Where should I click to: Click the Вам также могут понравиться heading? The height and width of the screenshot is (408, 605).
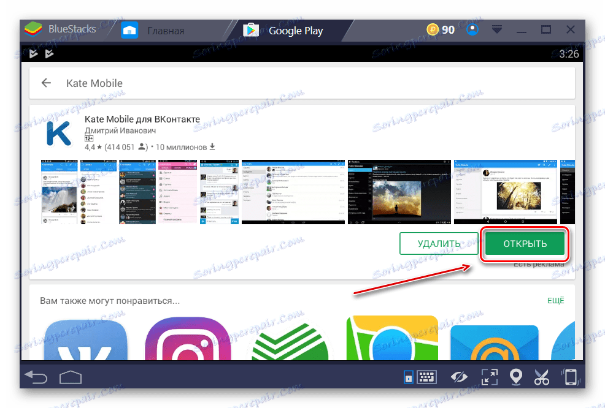pos(110,301)
